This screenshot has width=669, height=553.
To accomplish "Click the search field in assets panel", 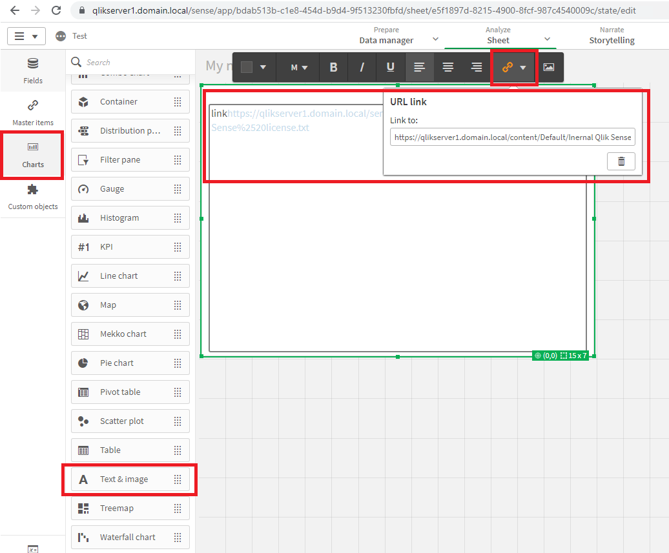I will 130,62.
